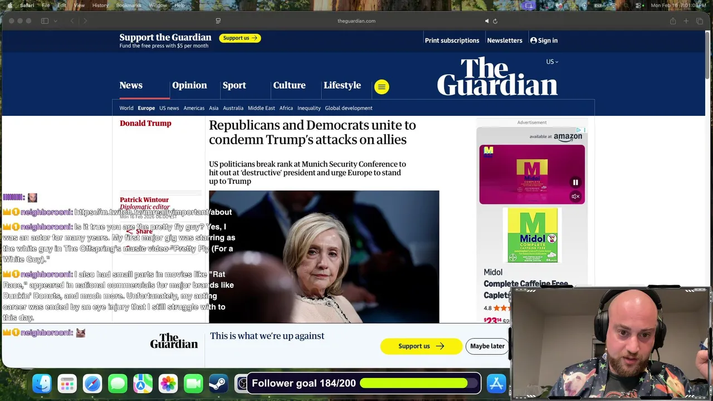Viewport: 713px width, 401px height.
Task: Open Africa subsection link
Action: point(286,108)
